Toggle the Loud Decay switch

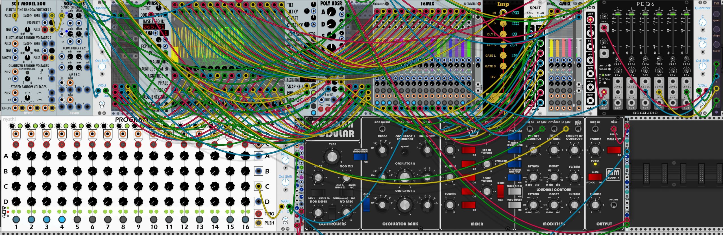point(514,205)
